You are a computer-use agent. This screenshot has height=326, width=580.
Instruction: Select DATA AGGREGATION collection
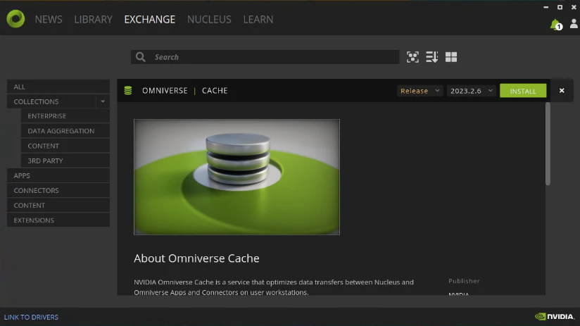(65, 131)
